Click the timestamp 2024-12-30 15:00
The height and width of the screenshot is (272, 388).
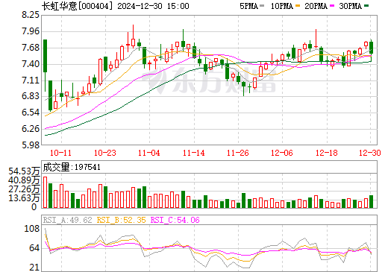click(153, 6)
